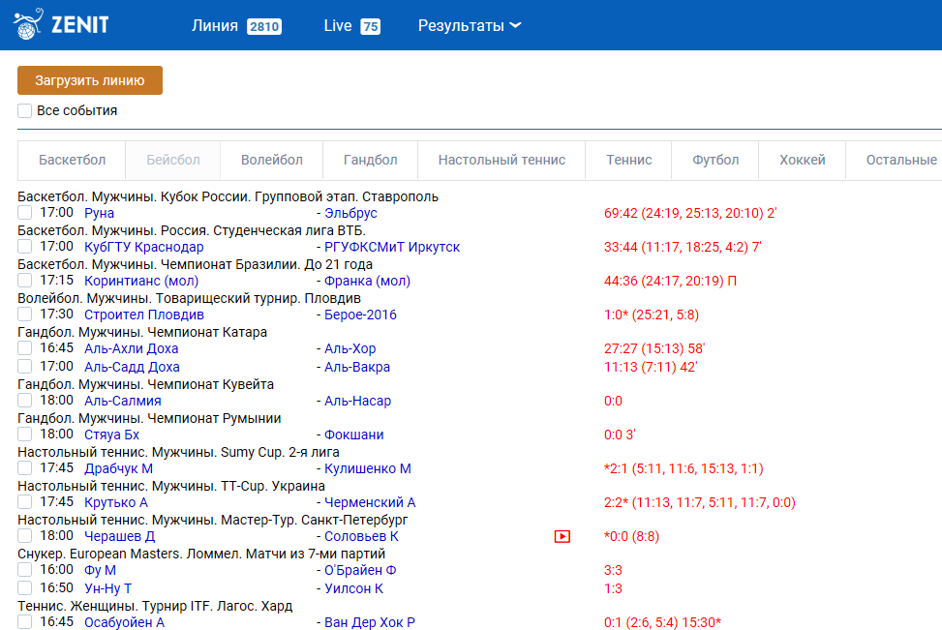Open the Строител Пловдив link
942x630 pixels.
pyautogui.click(x=144, y=315)
